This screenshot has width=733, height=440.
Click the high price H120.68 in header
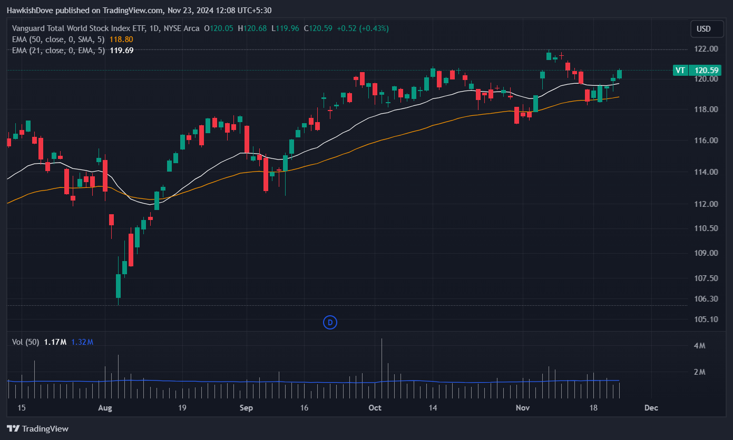(252, 28)
